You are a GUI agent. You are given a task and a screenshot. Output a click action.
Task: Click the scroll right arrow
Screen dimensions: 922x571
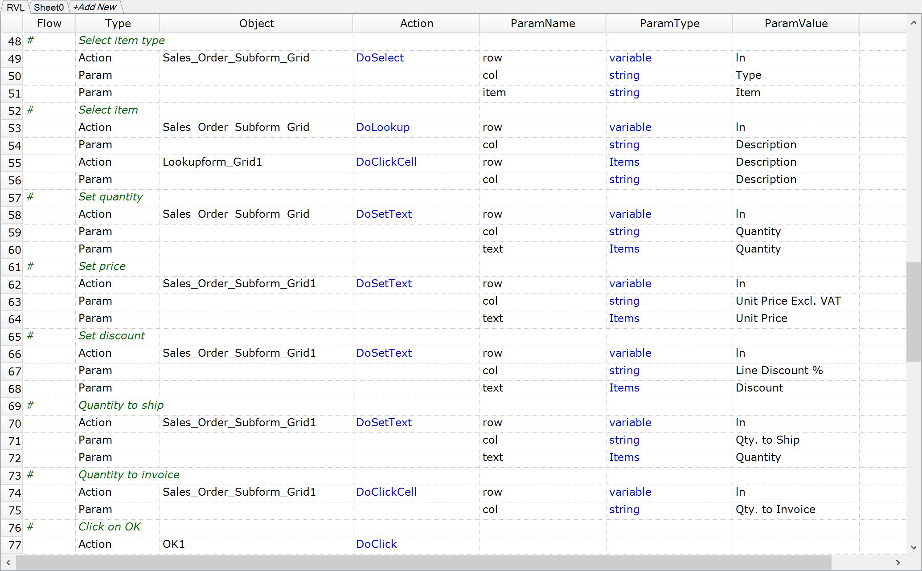coord(898,563)
